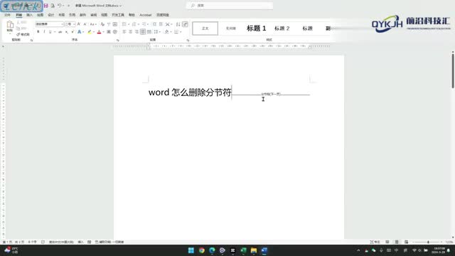Switch to the 百度网盘 tab
455x256 pixels.
[163, 15]
